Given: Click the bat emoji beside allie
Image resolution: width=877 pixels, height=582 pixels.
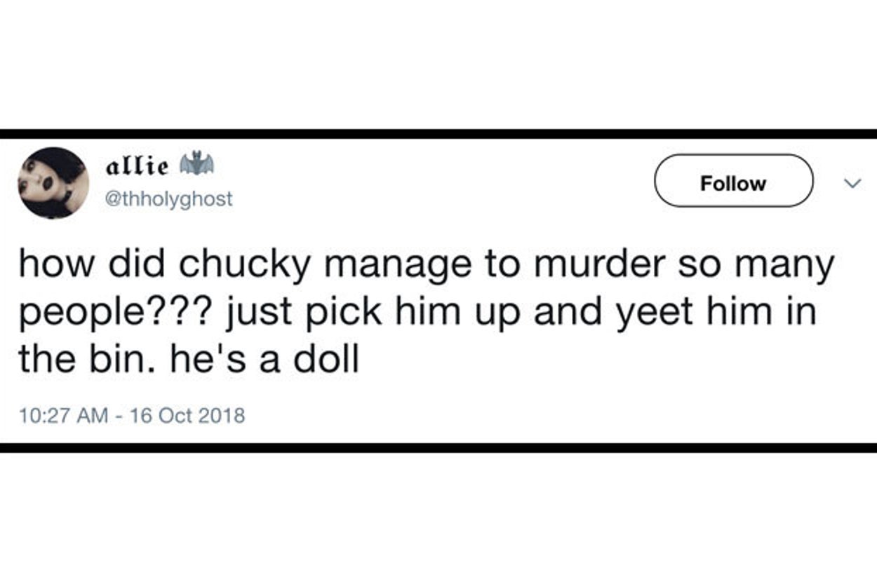Looking at the screenshot, I should point(196,165).
